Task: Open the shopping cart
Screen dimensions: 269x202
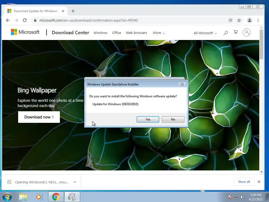Action: click(x=236, y=32)
